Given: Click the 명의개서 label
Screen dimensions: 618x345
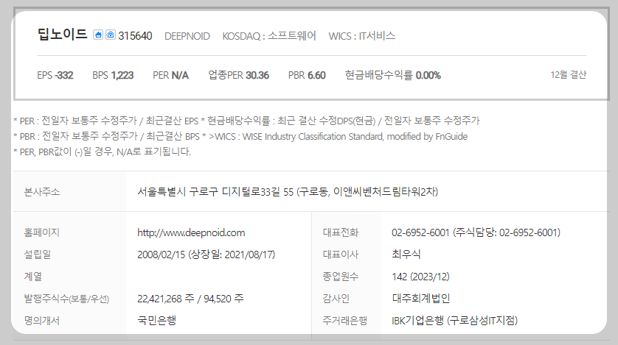Looking at the screenshot, I should pos(42,321).
